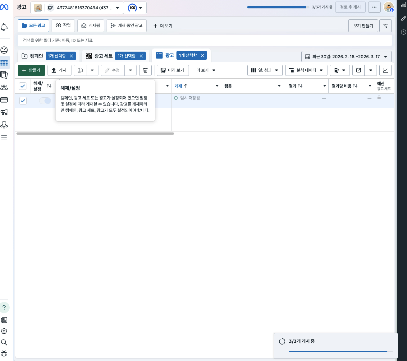Viewport: 407px width, 361px height.
Task: Open the export share icon button
Action: click(359, 70)
